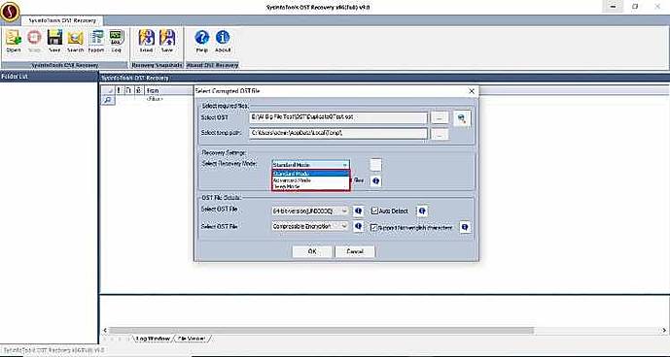
Task: Toggle the Auto Detect checkbox
Action: point(374,211)
